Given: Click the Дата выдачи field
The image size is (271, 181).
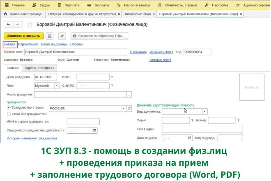Looking at the screenshot, I should (175, 138).
